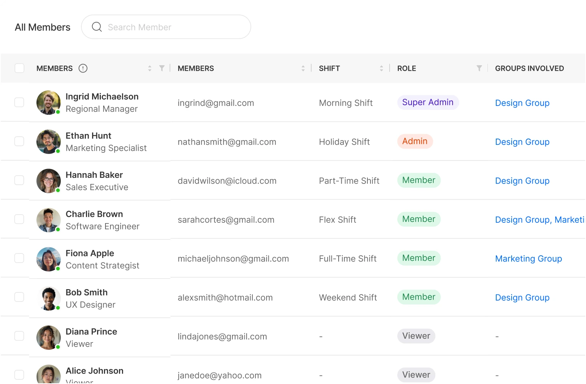Tick the checkbox next to Diana Prince
Screen dimensions: 586x384
[x=19, y=336]
